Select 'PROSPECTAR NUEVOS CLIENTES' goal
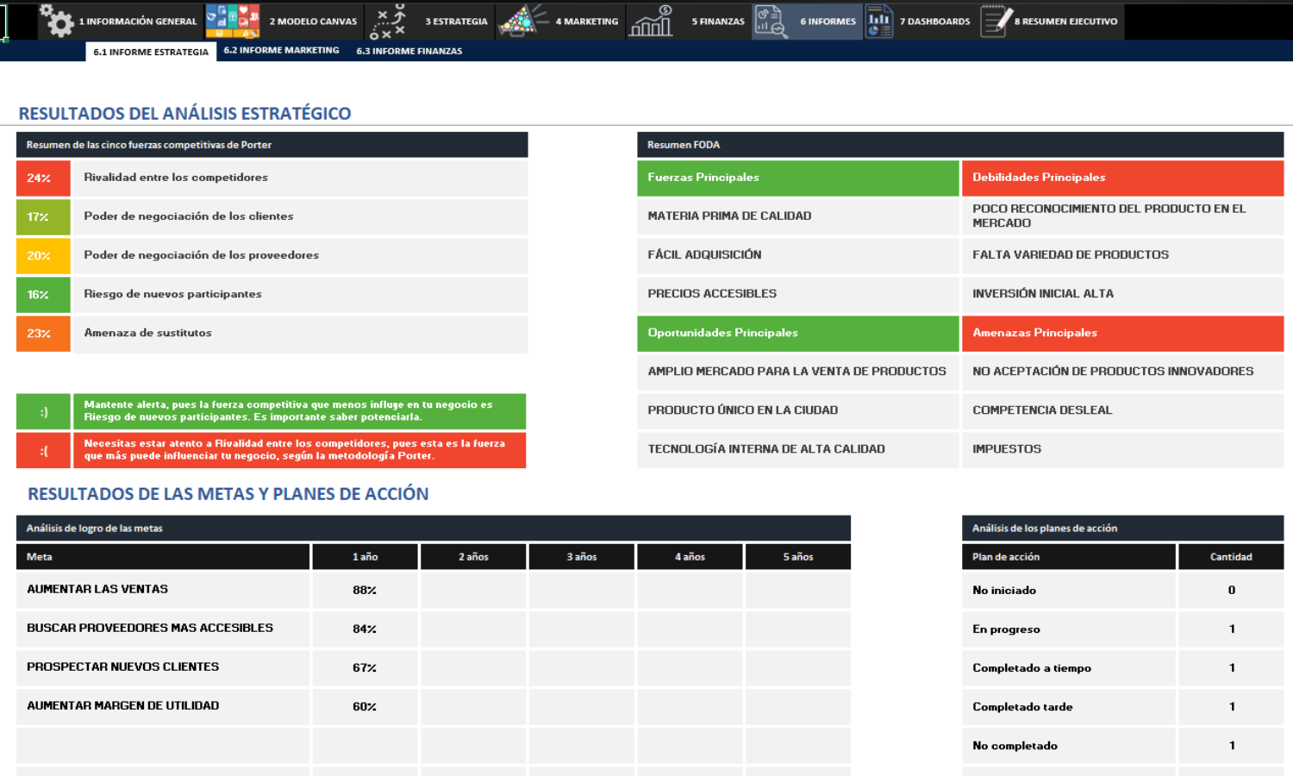 [x=163, y=668]
